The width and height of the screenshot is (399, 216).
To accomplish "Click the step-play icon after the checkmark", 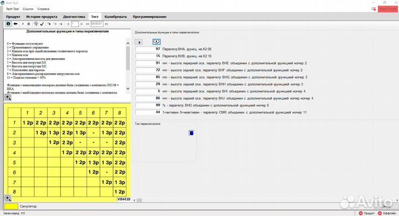I will tap(49, 24).
